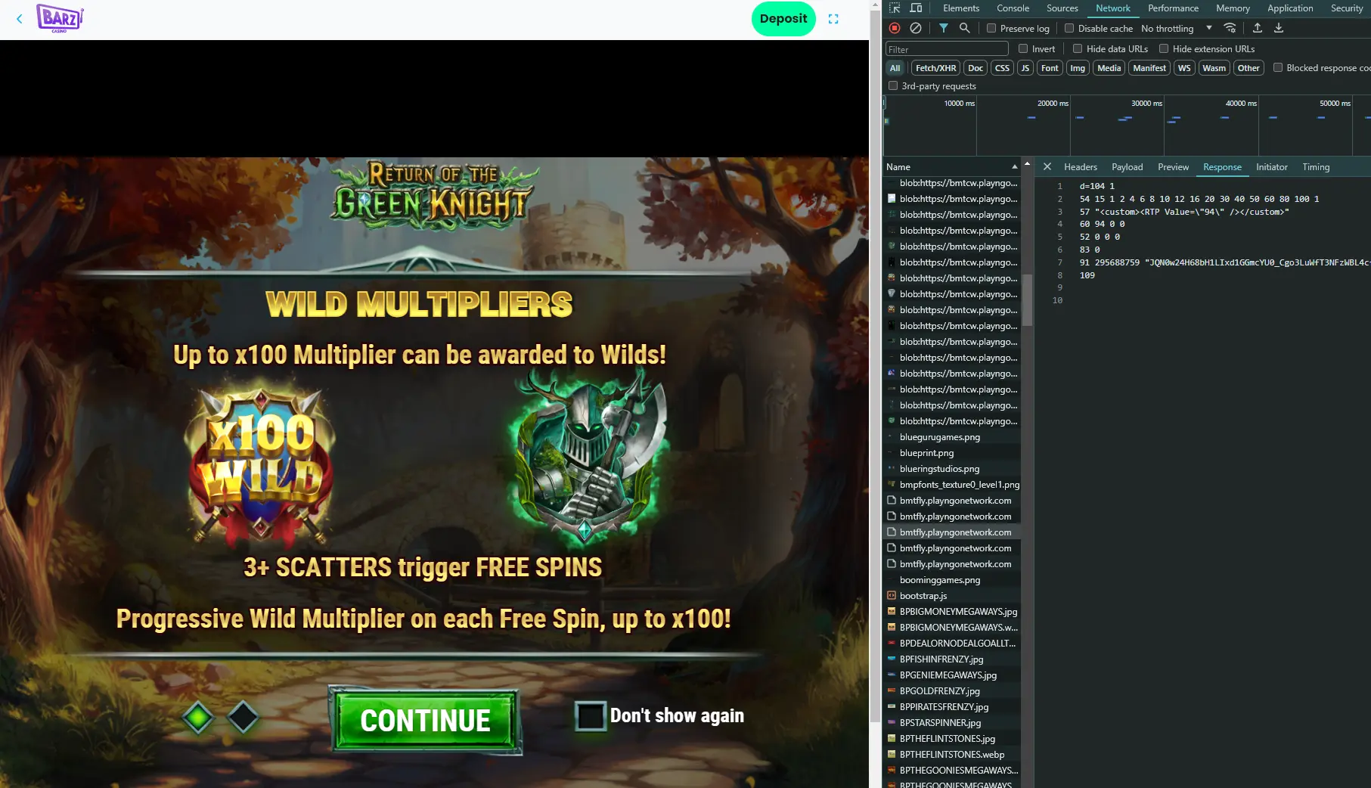The image size is (1371, 788).
Task: Filter by Fetch/XHR type
Action: [x=935, y=68]
